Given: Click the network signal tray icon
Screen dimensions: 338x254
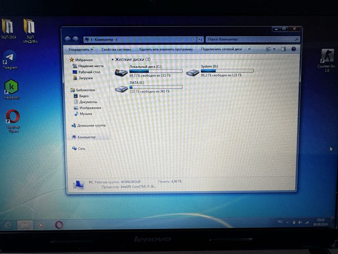Looking at the screenshot, I should (307, 222).
